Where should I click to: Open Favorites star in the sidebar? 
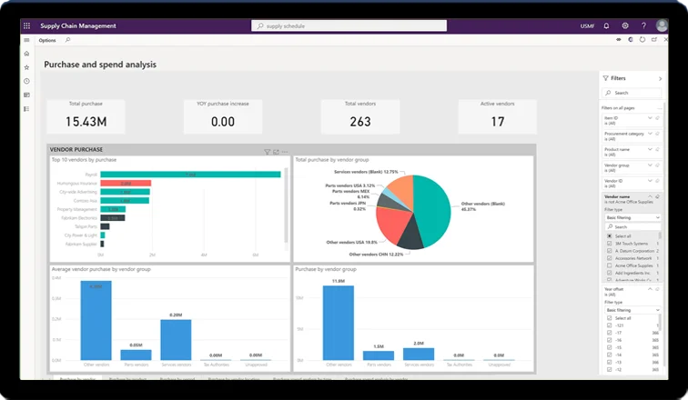click(x=26, y=67)
